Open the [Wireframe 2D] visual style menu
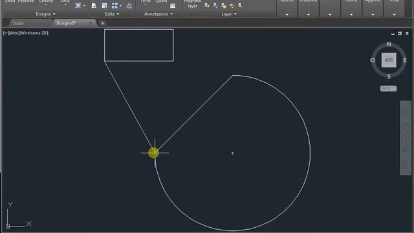 click(34, 33)
